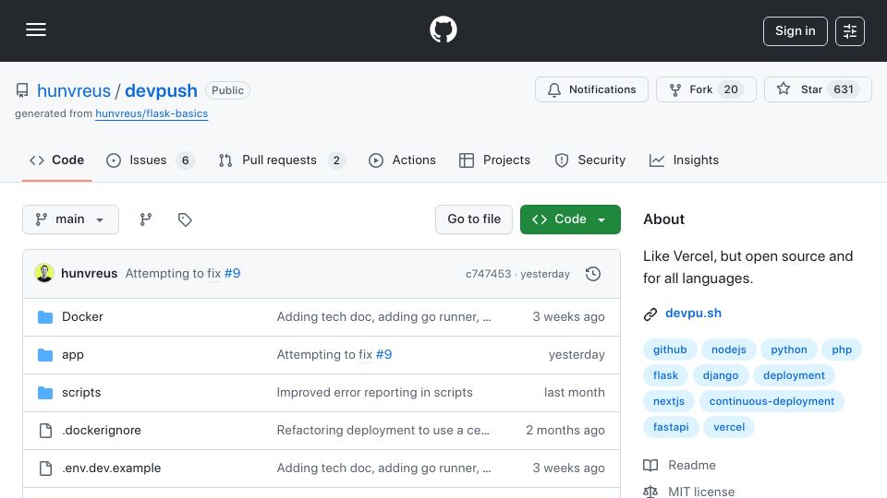Click the star count 631

tap(844, 89)
